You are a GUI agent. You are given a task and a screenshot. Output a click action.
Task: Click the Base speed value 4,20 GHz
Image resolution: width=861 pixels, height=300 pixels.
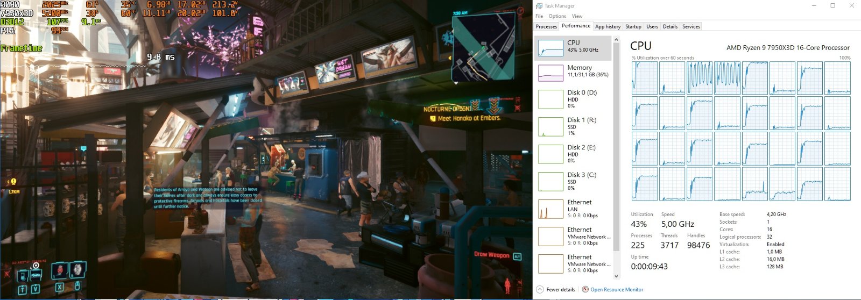777,214
